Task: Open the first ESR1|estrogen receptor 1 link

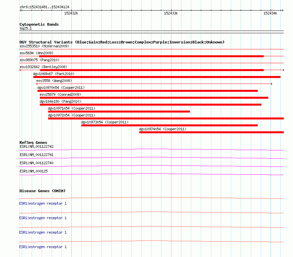Action: [x=43, y=203]
